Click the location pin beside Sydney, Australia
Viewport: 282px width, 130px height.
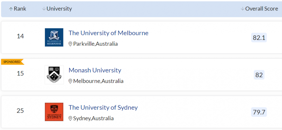click(x=70, y=119)
